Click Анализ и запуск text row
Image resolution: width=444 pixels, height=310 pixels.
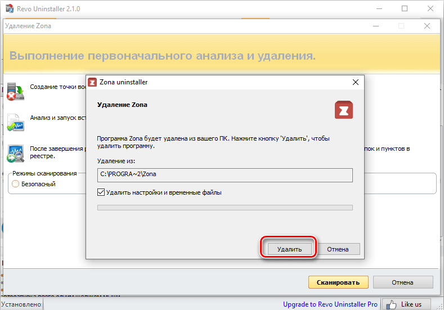(58, 118)
